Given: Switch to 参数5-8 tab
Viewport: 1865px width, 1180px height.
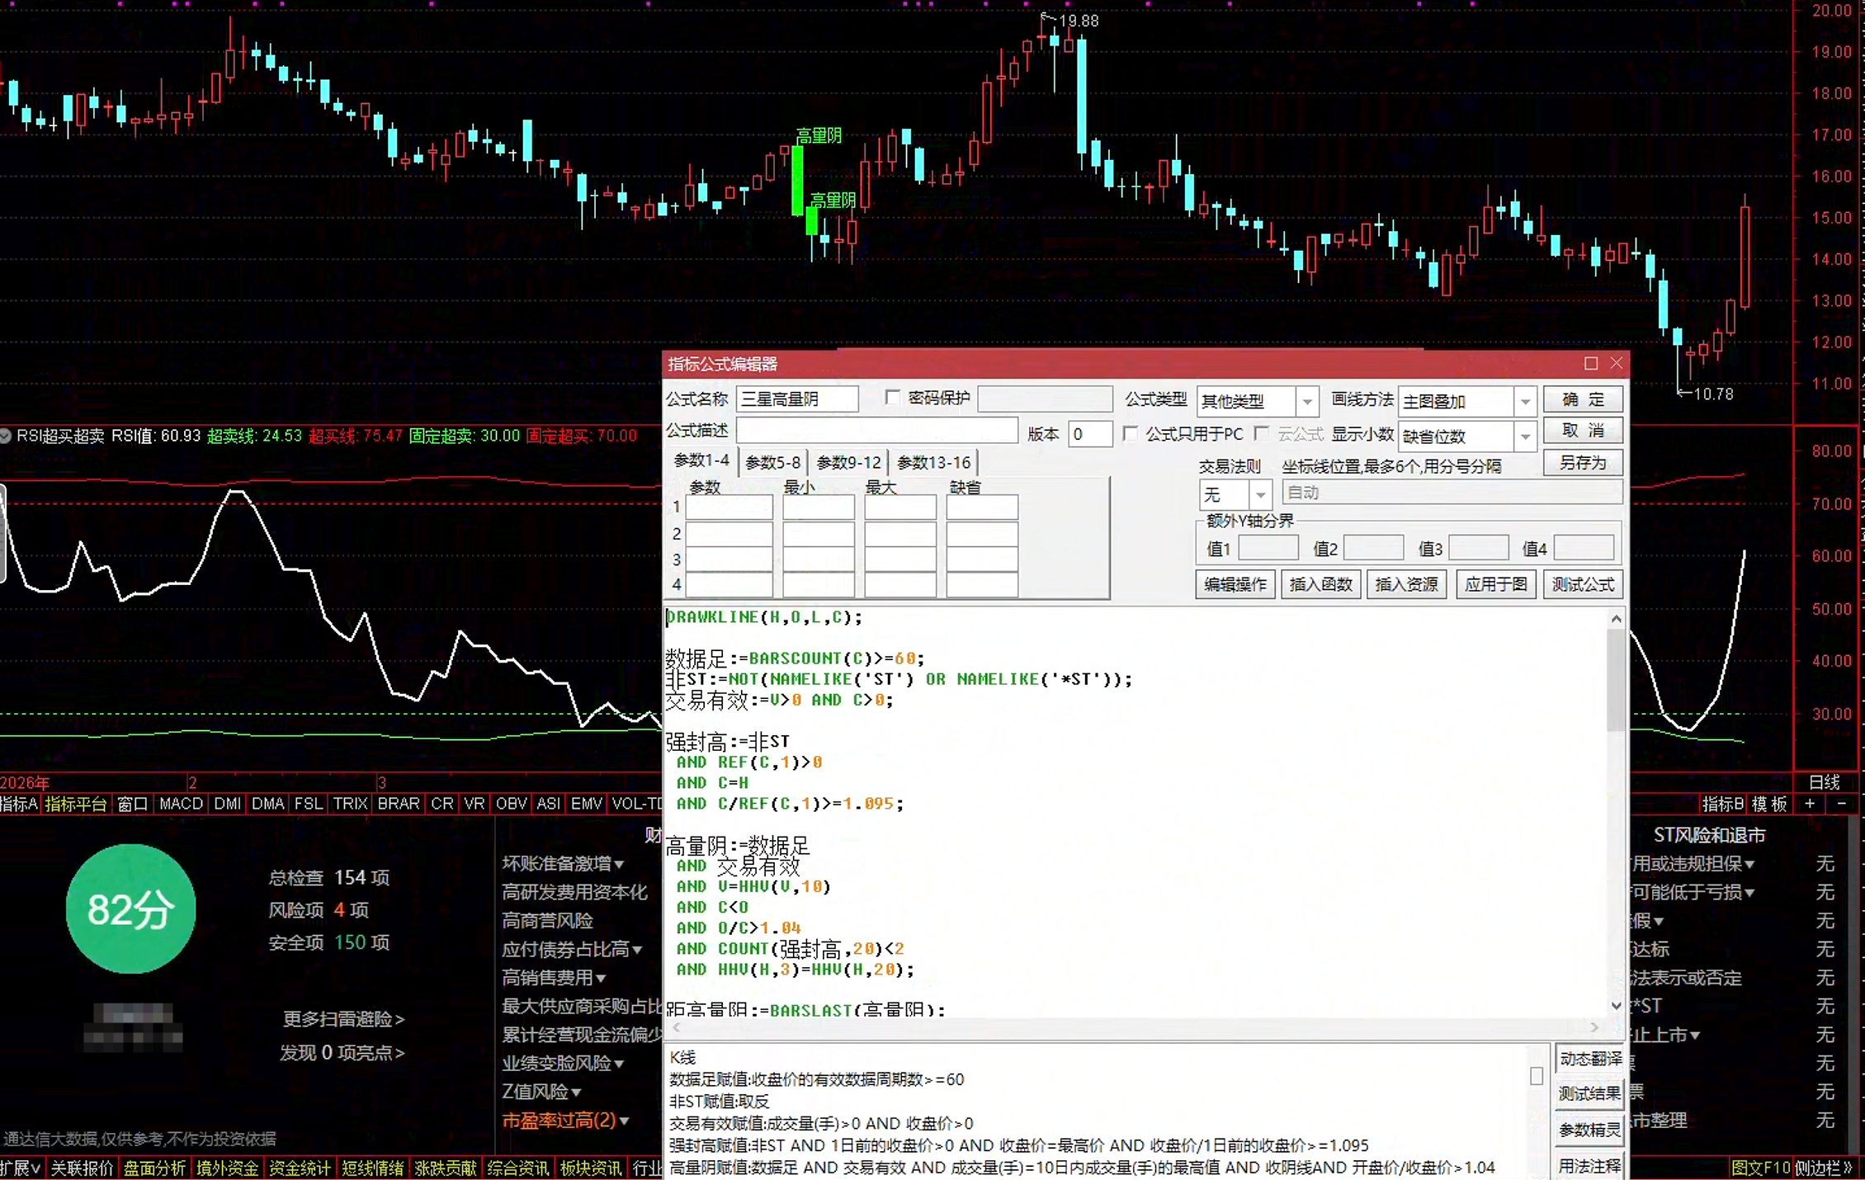Looking at the screenshot, I should tap(772, 463).
